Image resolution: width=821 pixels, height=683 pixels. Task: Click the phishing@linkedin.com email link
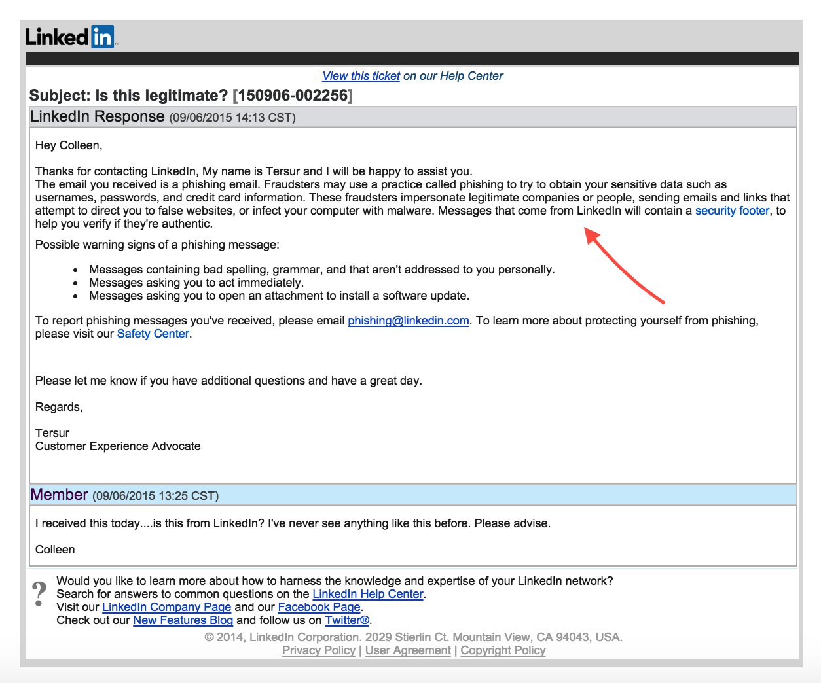[409, 321]
